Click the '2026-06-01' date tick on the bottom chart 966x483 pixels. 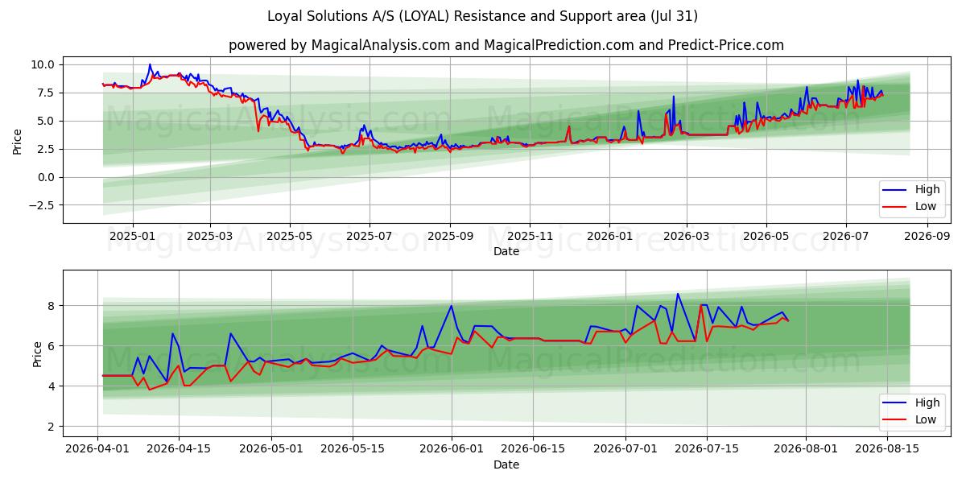tap(451, 450)
